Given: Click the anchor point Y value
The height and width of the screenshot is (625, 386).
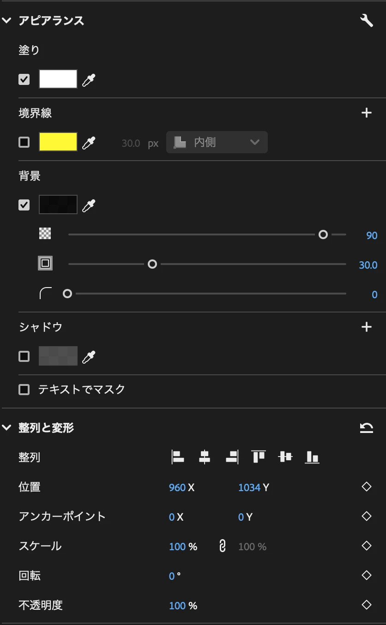Looking at the screenshot, I should [x=241, y=517].
